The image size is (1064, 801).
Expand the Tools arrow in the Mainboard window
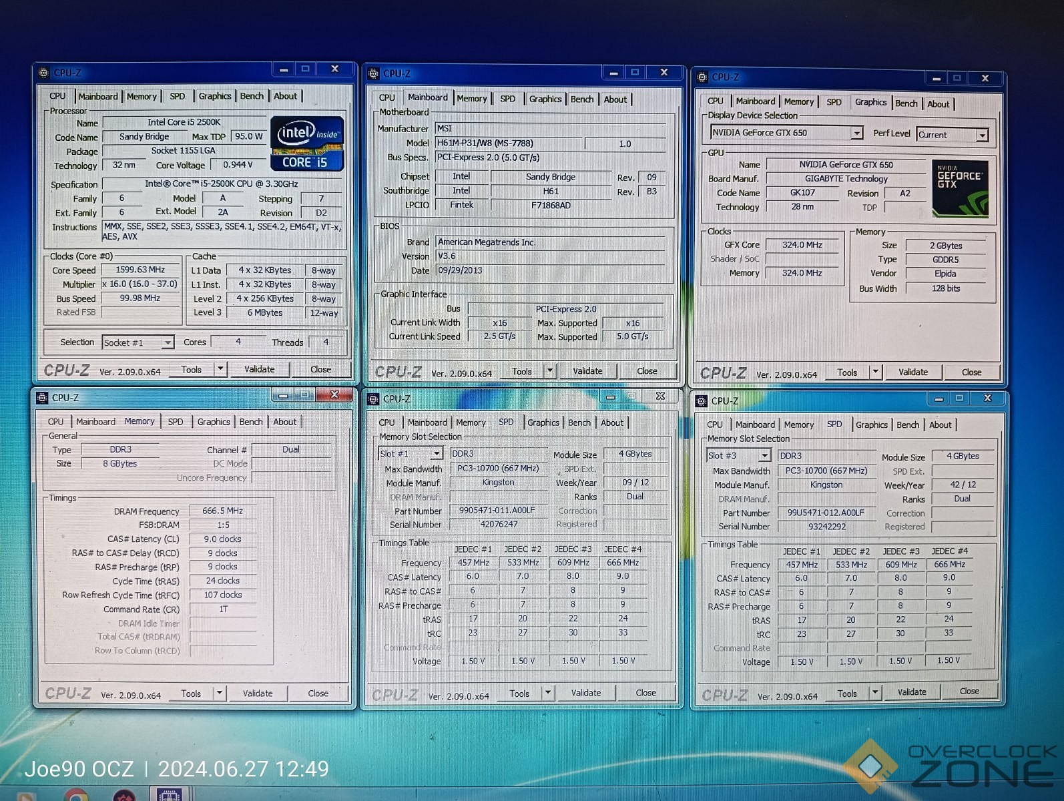[550, 370]
